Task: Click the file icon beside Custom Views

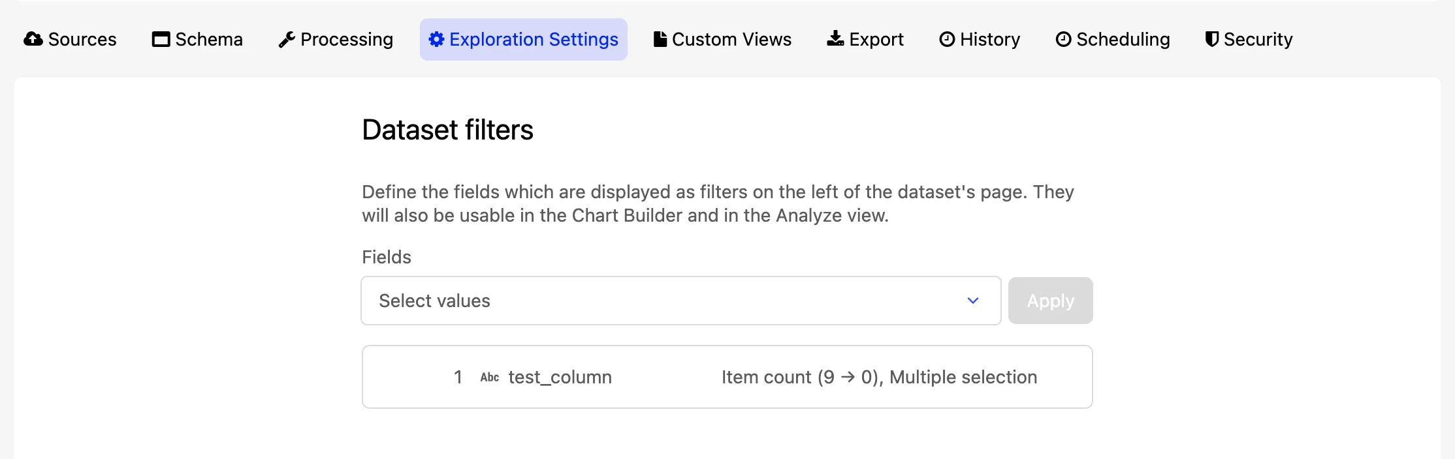Action: pos(660,39)
